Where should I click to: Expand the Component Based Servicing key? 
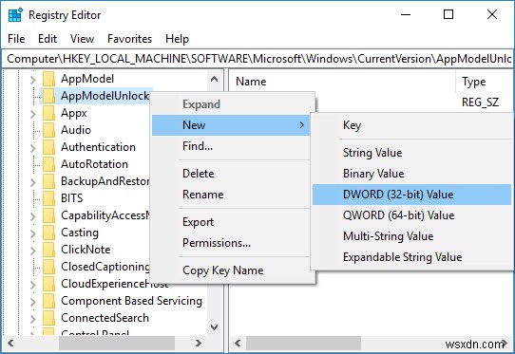coord(33,302)
